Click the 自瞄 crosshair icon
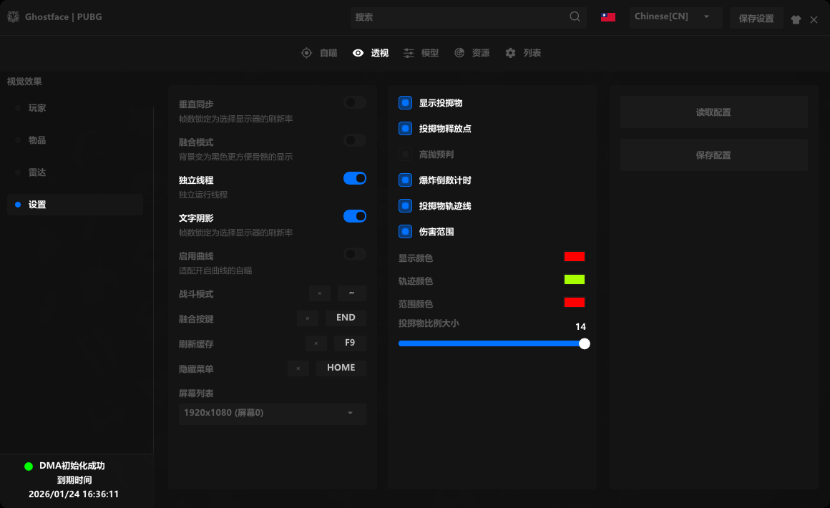The height and width of the screenshot is (508, 830). [306, 53]
